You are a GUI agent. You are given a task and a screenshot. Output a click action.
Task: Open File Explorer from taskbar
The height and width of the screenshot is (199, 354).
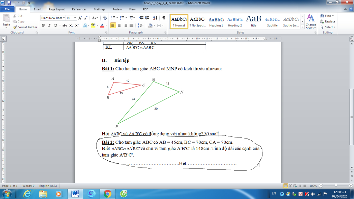click(43, 194)
